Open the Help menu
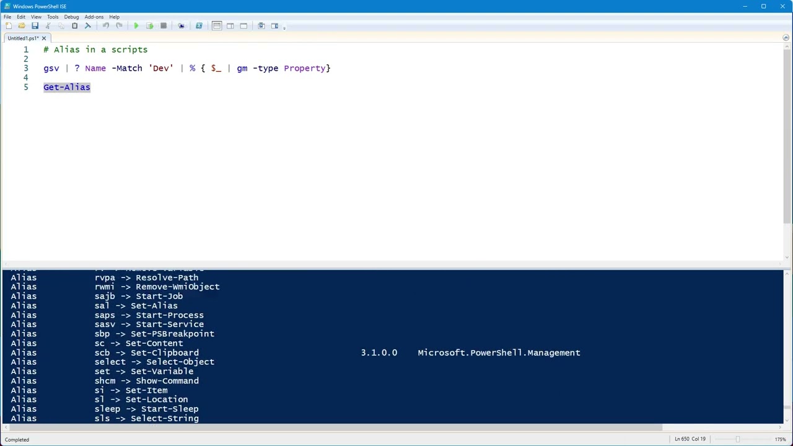 (114, 17)
